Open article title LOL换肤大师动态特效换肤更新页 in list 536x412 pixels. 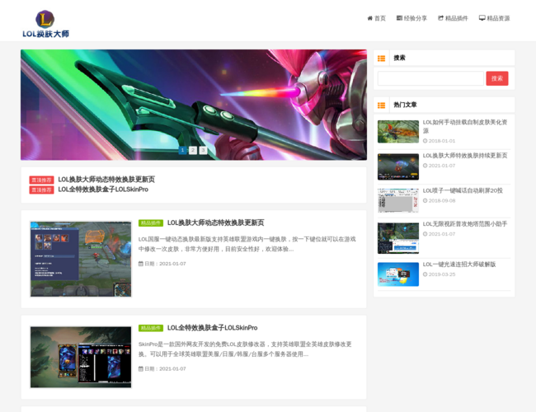[x=216, y=222]
